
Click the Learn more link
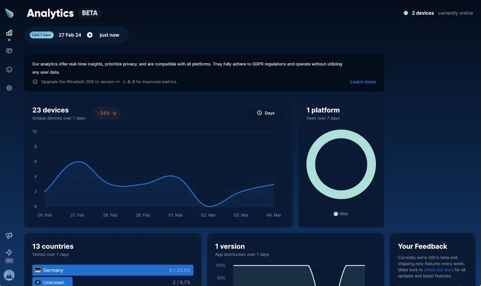(363, 82)
